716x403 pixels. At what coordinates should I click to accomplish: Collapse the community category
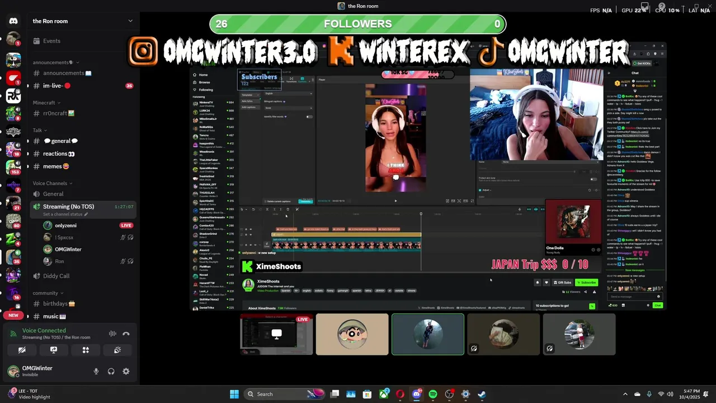pos(48,293)
